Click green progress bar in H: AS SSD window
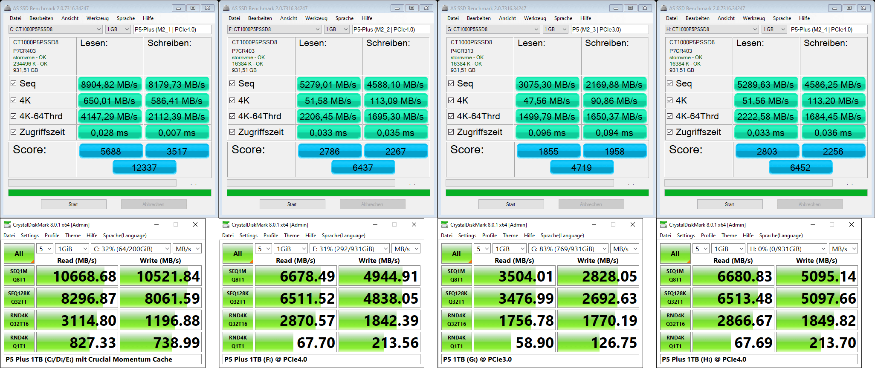 click(x=766, y=193)
